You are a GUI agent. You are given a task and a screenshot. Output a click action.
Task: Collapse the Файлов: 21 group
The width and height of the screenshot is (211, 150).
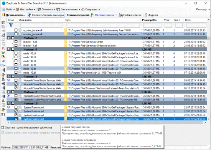[8, 104]
